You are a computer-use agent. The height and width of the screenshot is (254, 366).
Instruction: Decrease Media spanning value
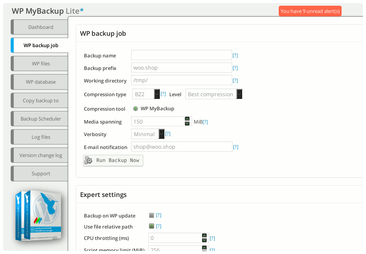(187, 124)
